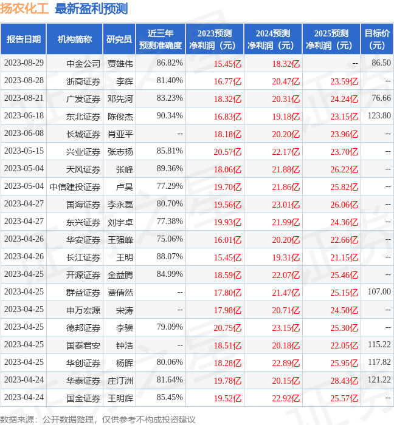Screen dimensions: 394x425
Task: Click researcher name 邓先河
Action: click(120, 99)
